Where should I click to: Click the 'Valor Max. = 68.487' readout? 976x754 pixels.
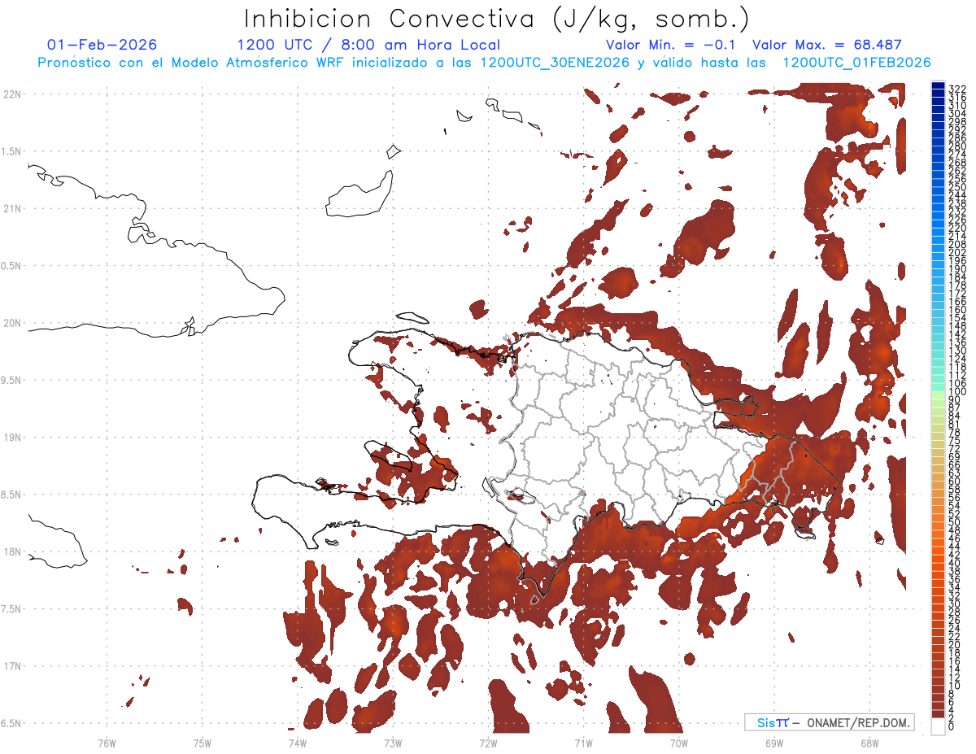click(827, 45)
